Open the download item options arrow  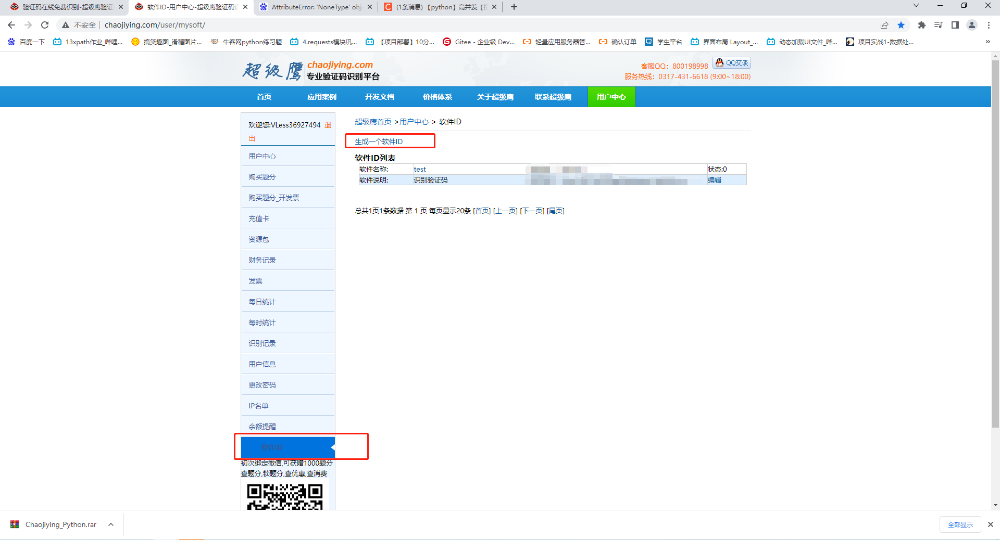(111, 524)
